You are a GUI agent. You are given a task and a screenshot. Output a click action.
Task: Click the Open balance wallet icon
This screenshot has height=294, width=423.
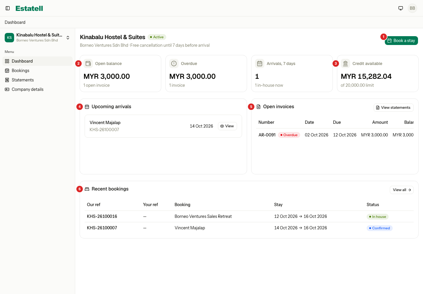click(88, 64)
